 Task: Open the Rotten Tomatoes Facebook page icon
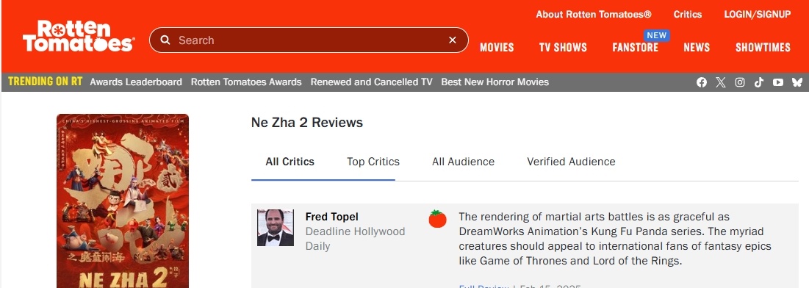click(702, 82)
